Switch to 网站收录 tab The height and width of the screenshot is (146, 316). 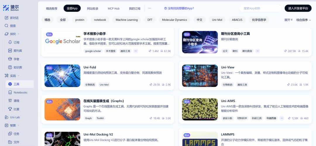click(x=93, y=8)
